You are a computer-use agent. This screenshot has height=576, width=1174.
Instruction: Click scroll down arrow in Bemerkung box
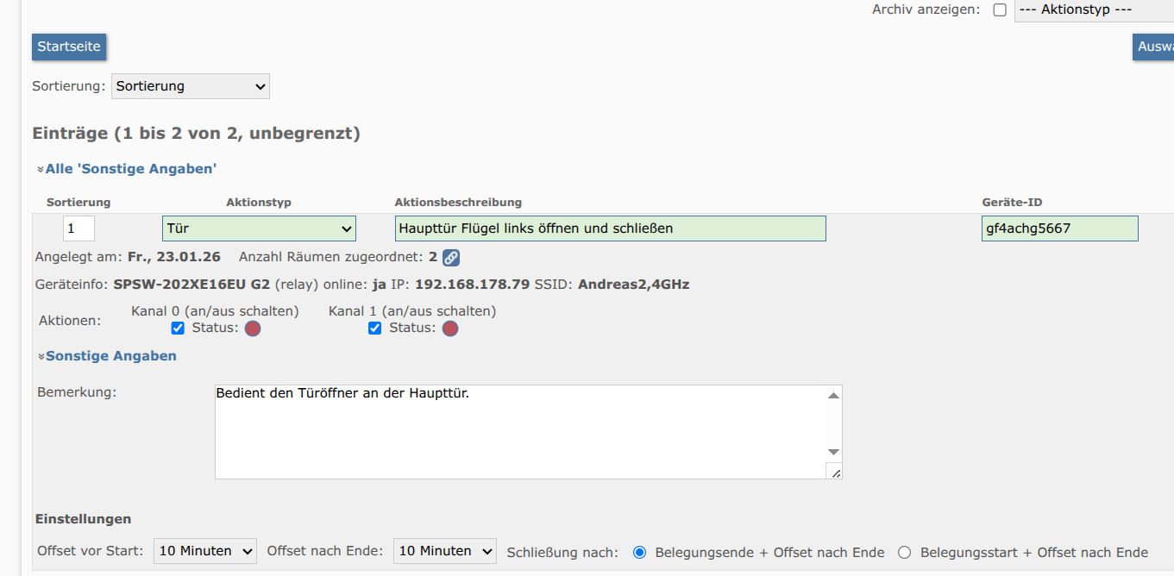(x=833, y=452)
